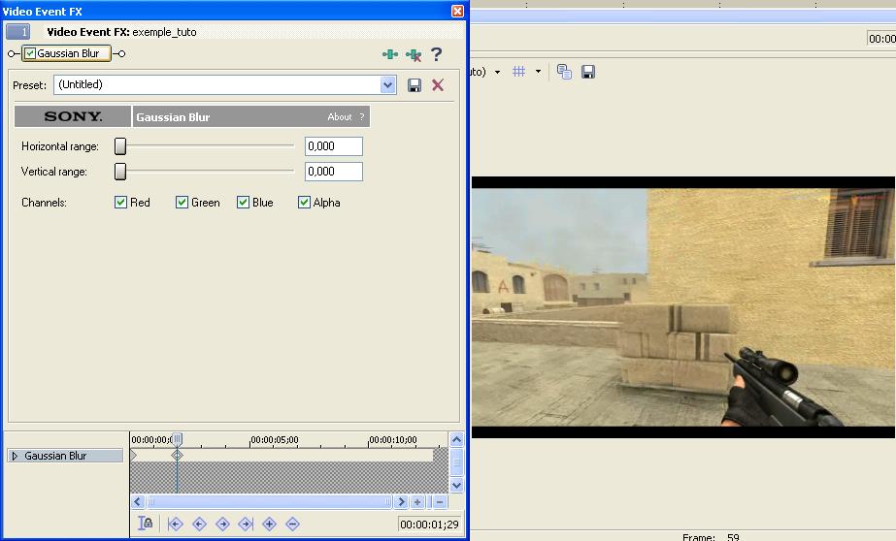Toggle the sync cursor lock icon
The width and height of the screenshot is (896, 541).
pos(146,524)
